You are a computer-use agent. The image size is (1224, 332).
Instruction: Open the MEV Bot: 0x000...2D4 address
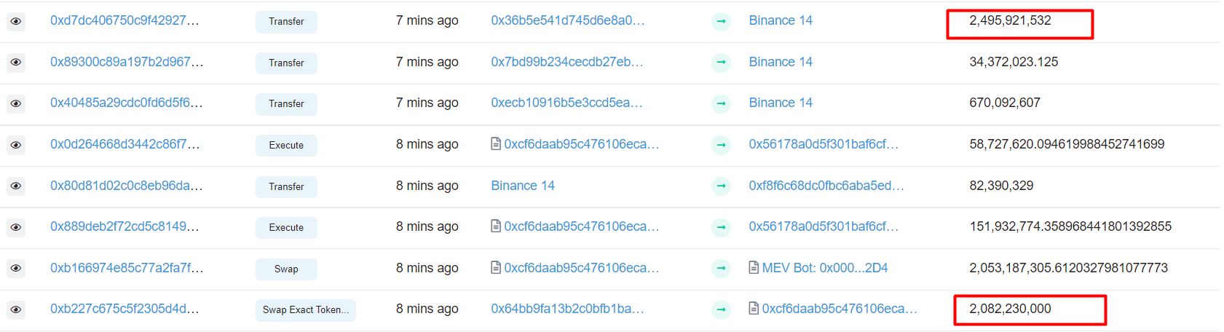pyautogui.click(x=825, y=268)
